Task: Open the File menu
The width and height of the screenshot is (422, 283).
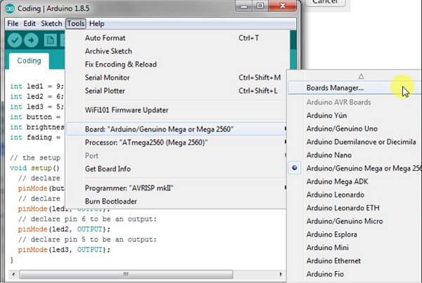Action: pyautogui.click(x=13, y=24)
